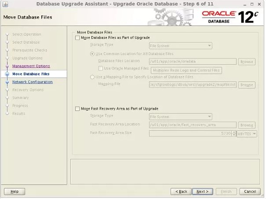This screenshot has width=266, height=199.
Task: Click Summary step in sidebar
Action: [21, 98]
